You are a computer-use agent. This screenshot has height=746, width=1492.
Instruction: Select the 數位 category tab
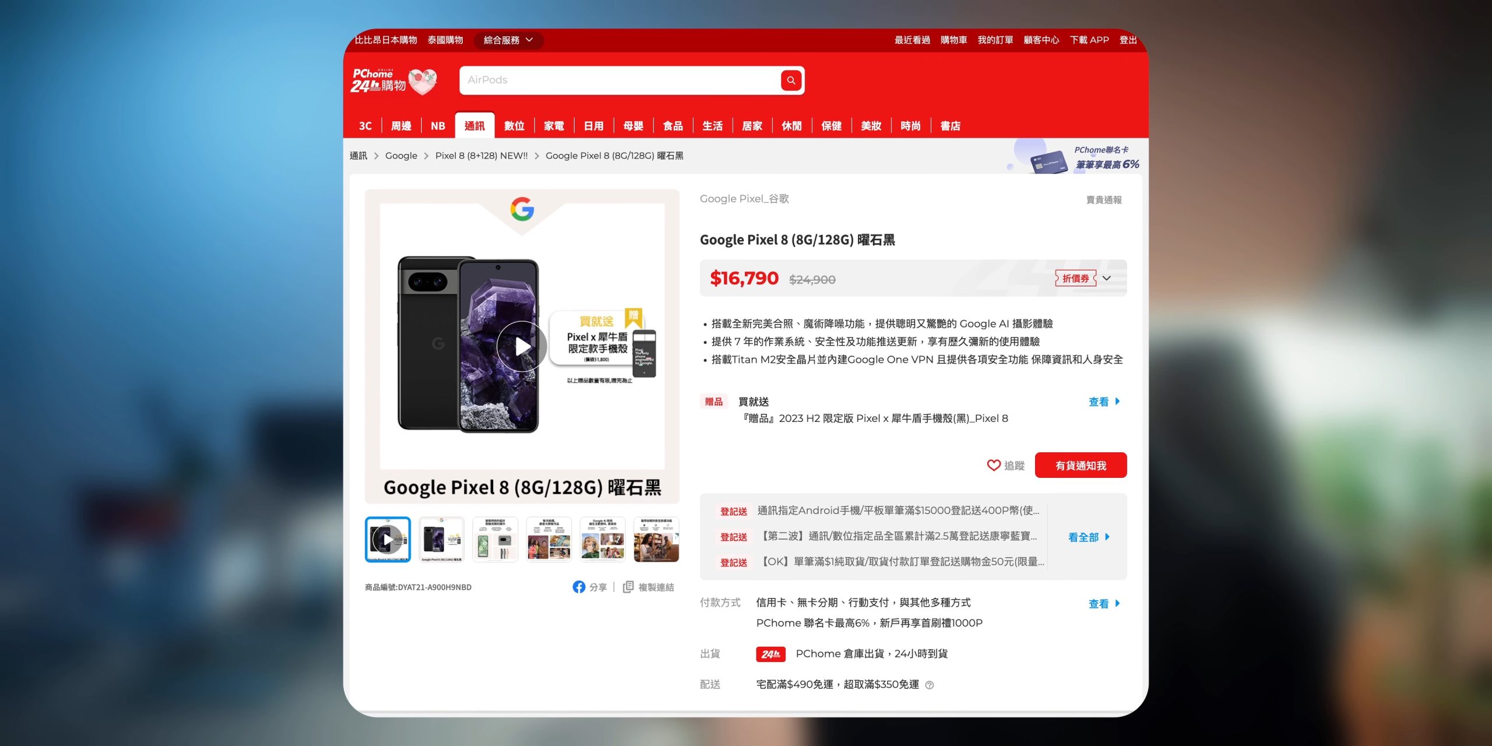[x=514, y=126]
